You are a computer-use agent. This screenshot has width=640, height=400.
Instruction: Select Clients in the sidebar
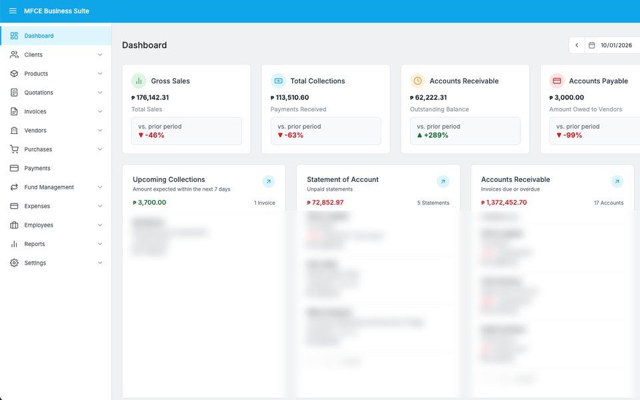pos(55,55)
